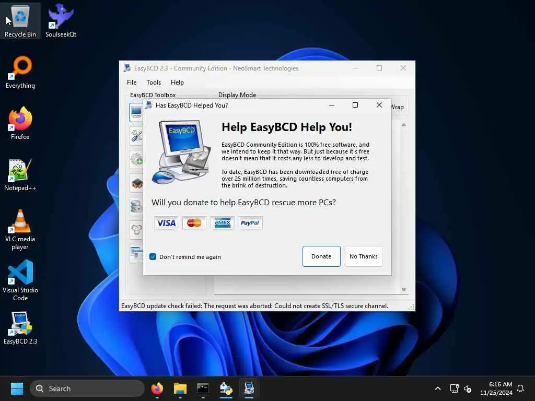The height and width of the screenshot is (401, 535).
Task: Select Notepad++ desktop shortcut
Action: 20,174
